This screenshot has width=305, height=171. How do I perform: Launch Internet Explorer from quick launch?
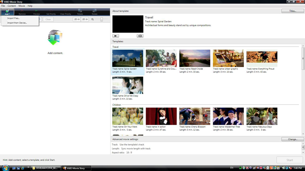click(23, 168)
